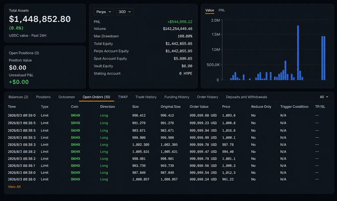Image resolution: width=337 pixels, height=201 pixels.
Task: Click the Order Value column header
Action: pyautogui.click(x=199, y=106)
